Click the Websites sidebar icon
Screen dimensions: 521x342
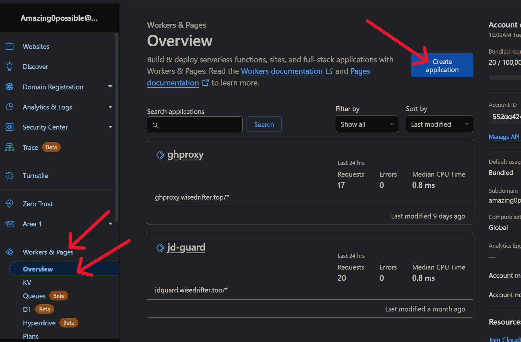click(9, 46)
